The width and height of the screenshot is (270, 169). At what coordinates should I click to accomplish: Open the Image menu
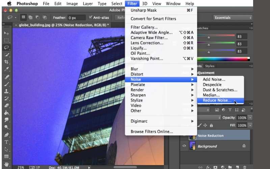[72, 3]
